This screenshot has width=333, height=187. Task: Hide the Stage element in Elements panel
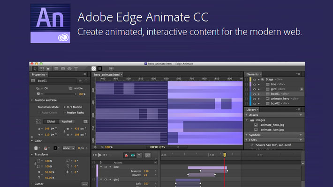(254, 79)
